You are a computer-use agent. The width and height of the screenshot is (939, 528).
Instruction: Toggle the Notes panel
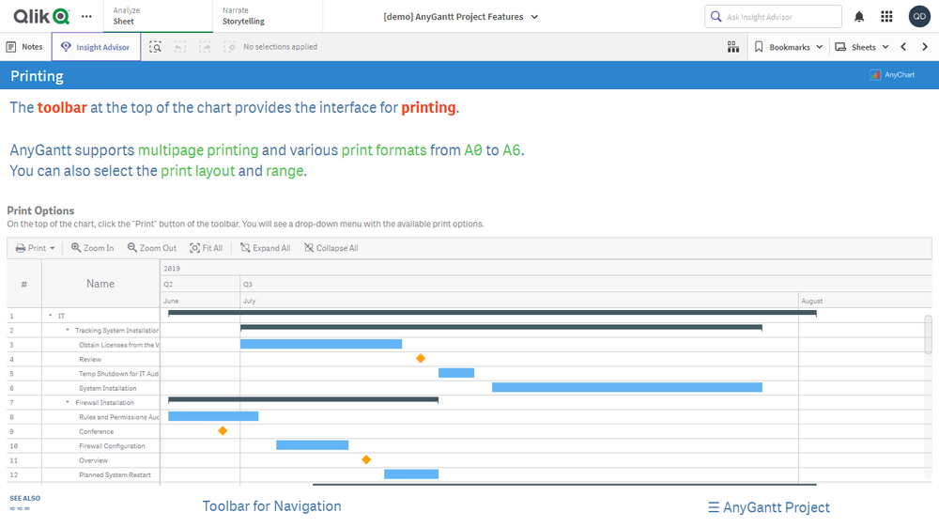click(24, 47)
